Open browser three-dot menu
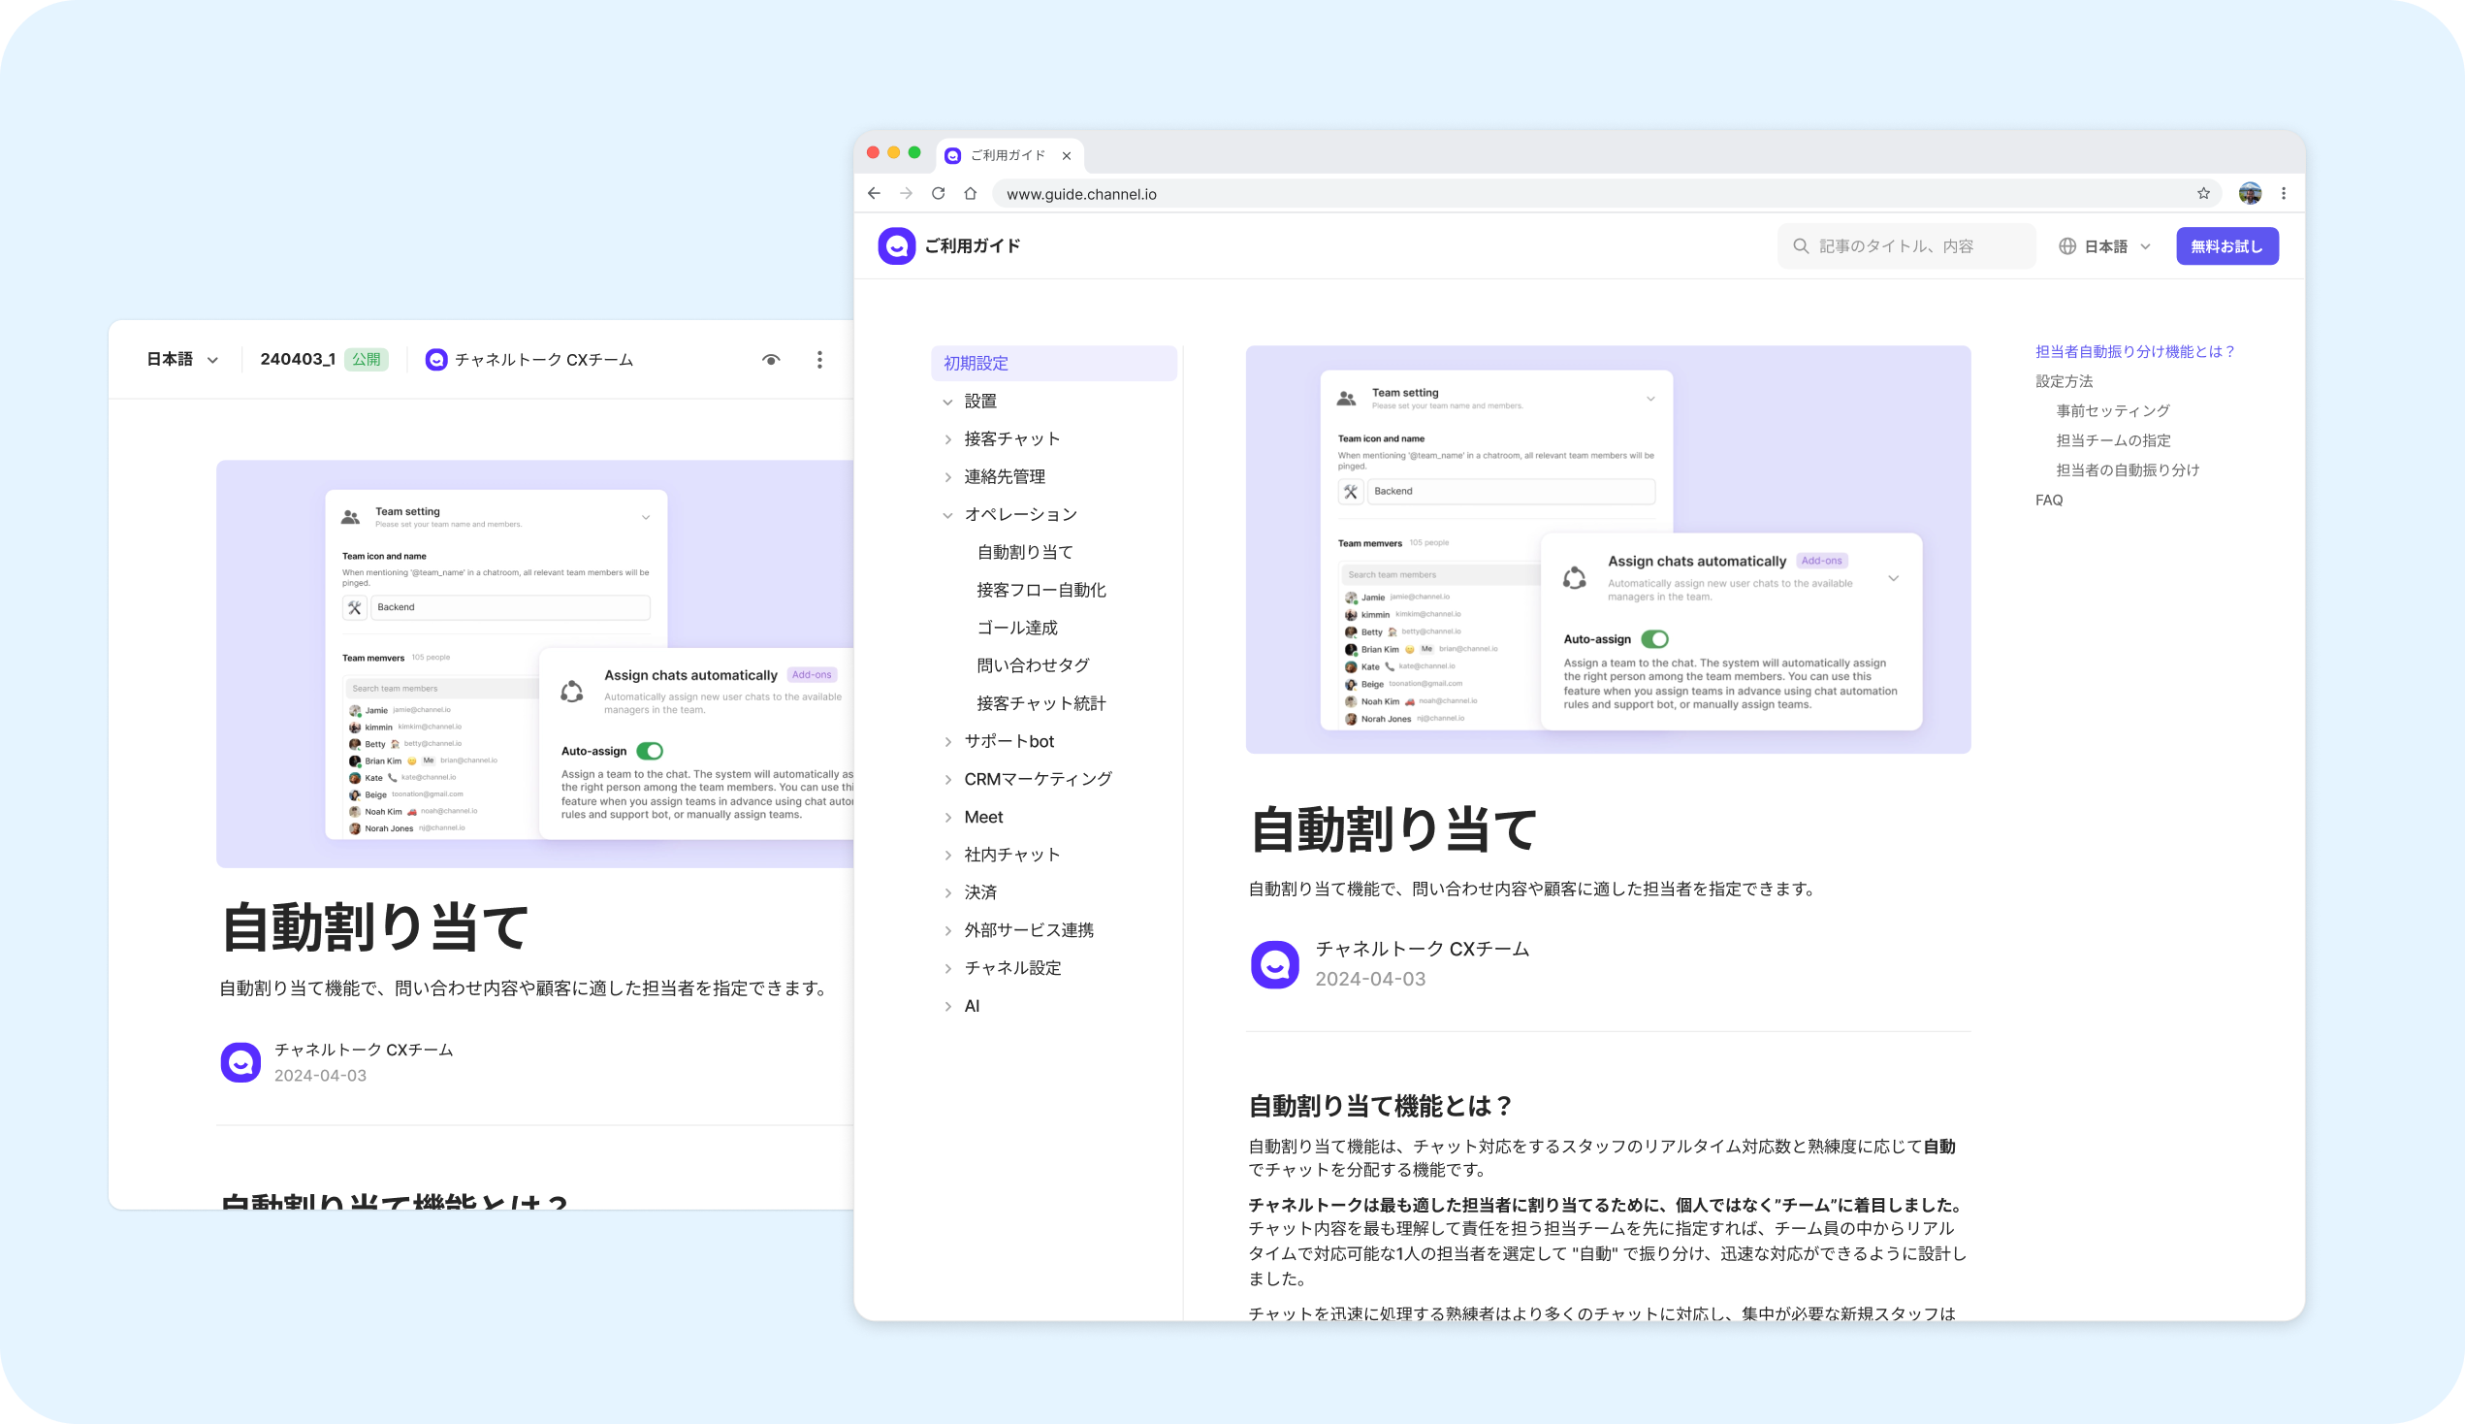The height and width of the screenshot is (1424, 2465). click(2284, 194)
